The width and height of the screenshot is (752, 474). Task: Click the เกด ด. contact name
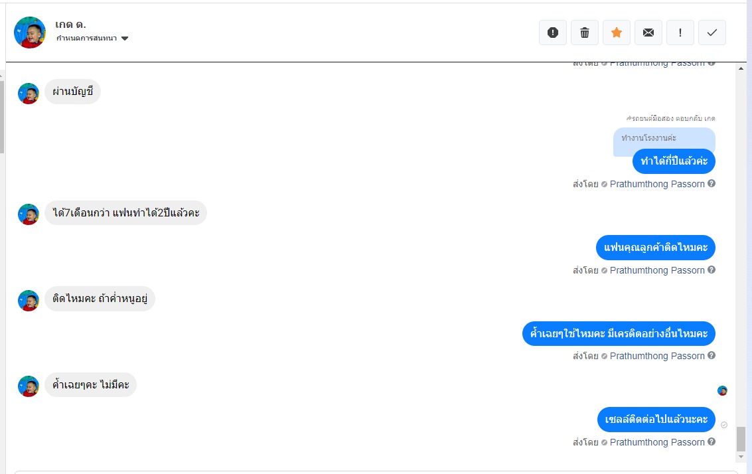pyautogui.click(x=71, y=25)
